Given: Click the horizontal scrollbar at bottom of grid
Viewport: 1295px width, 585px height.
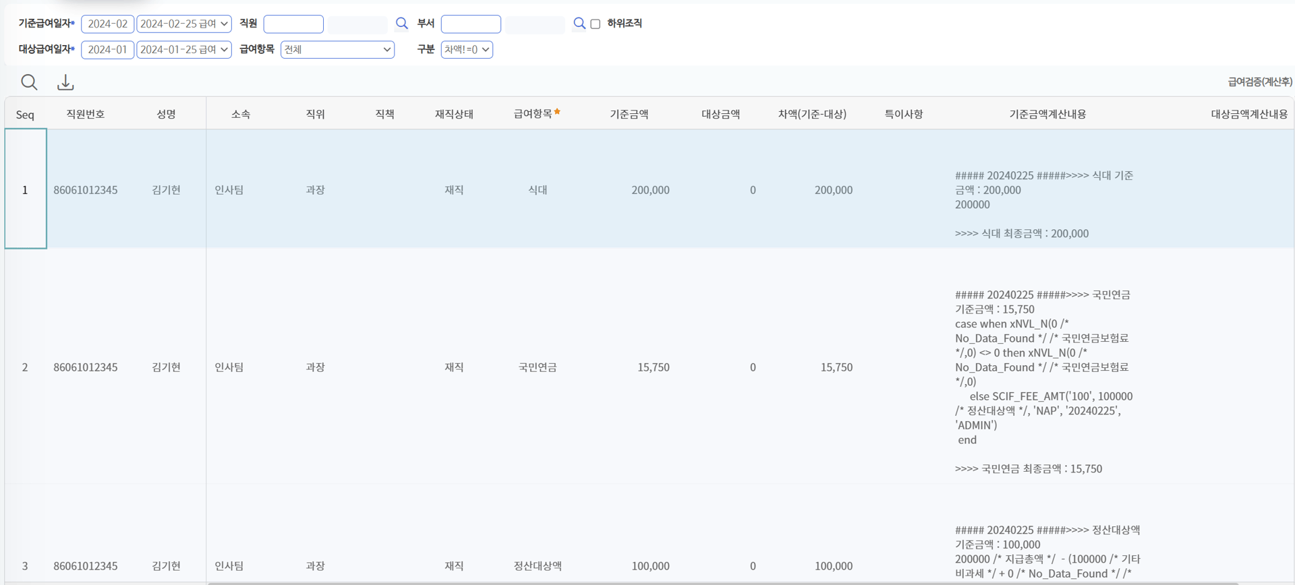Looking at the screenshot, I should [x=723, y=583].
